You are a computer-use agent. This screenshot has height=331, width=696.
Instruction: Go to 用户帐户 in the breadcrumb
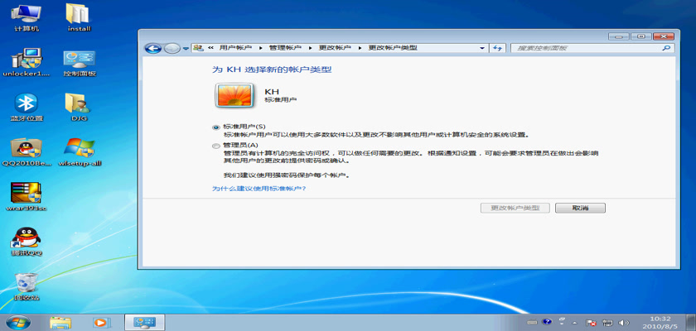tap(235, 48)
